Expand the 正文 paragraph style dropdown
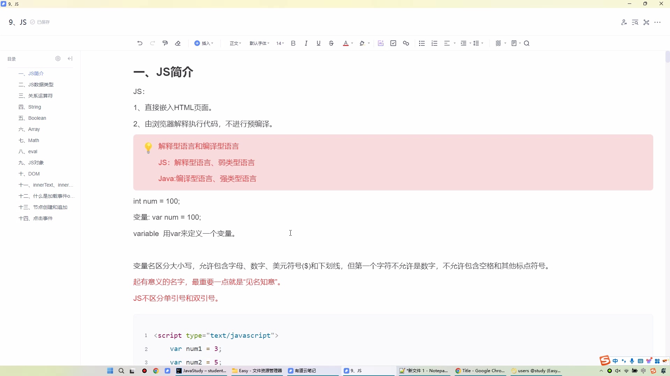This screenshot has height=376, width=670. [x=234, y=43]
